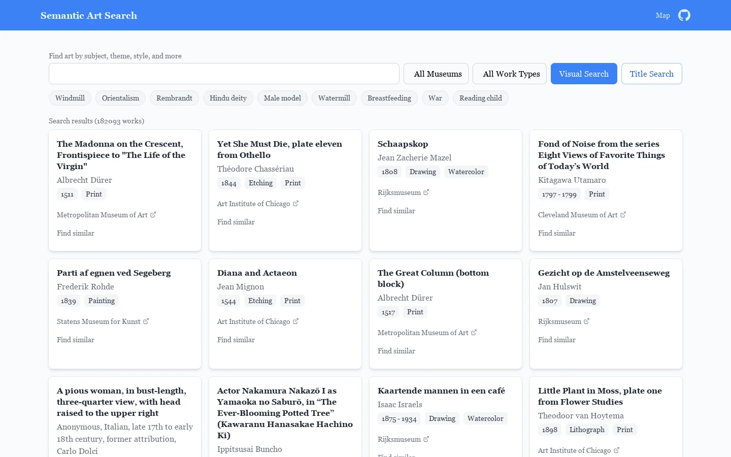Select Visual Search mode

tap(584, 74)
